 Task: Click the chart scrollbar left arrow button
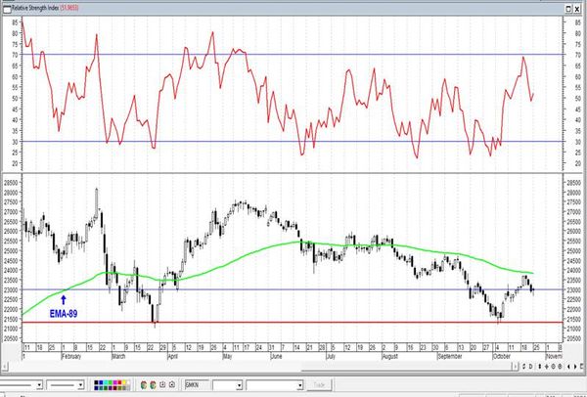click(5, 366)
